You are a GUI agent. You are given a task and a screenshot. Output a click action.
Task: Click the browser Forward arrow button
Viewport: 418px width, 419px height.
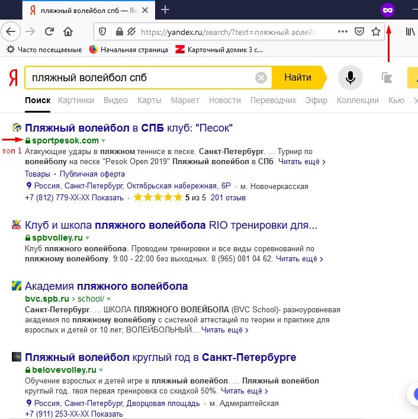point(30,32)
